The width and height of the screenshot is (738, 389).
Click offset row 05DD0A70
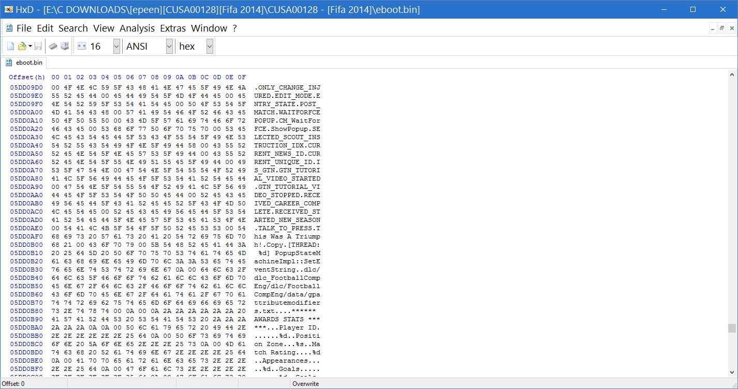pos(26,170)
